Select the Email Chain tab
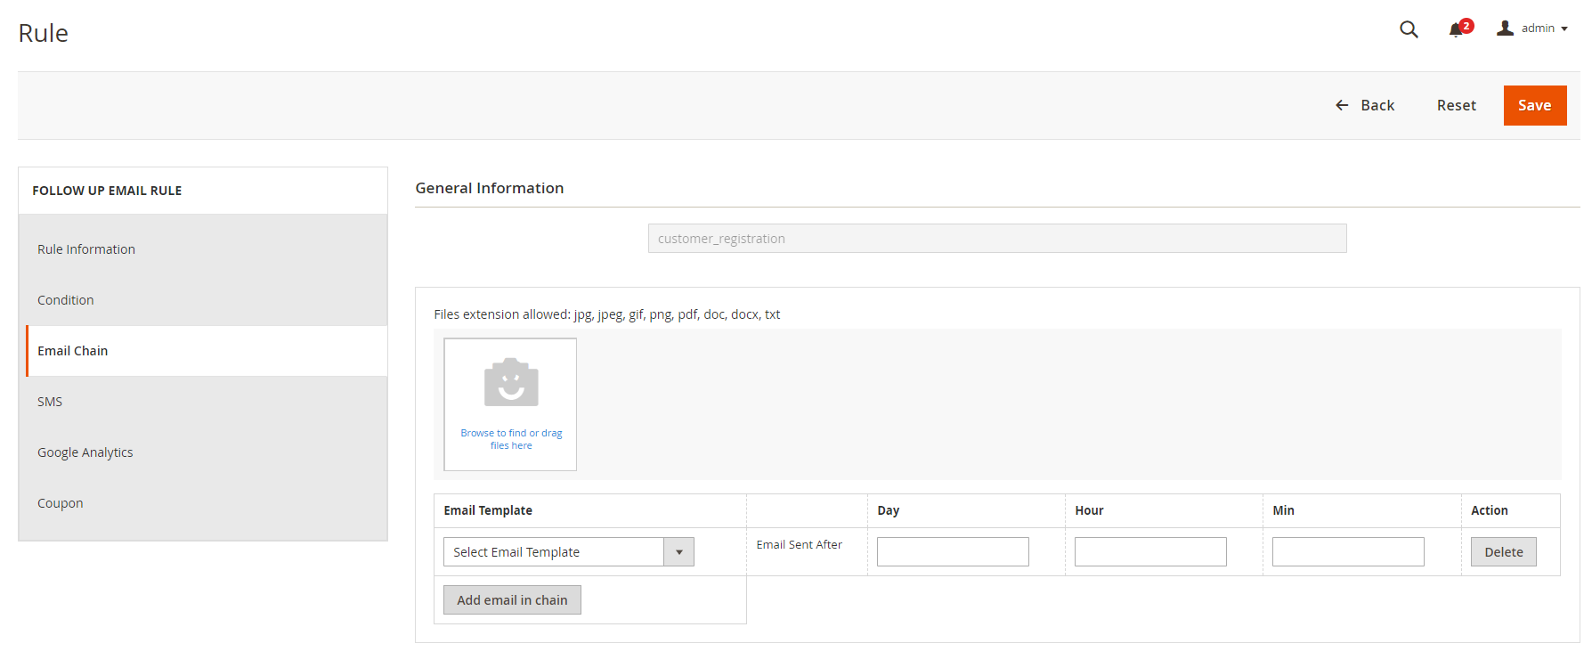The image size is (1592, 668). tap(73, 351)
